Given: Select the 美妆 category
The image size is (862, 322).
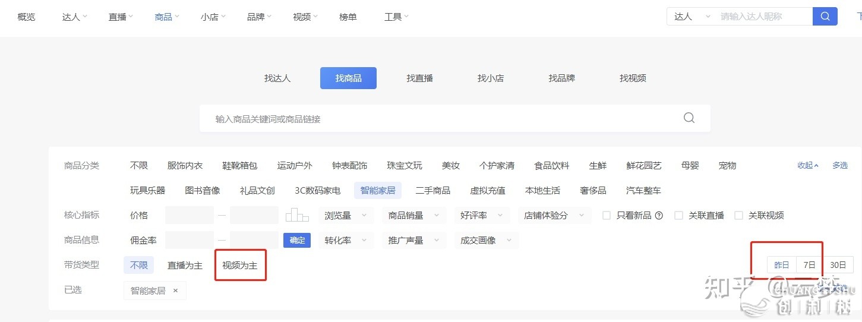Looking at the screenshot, I should click(451, 166).
